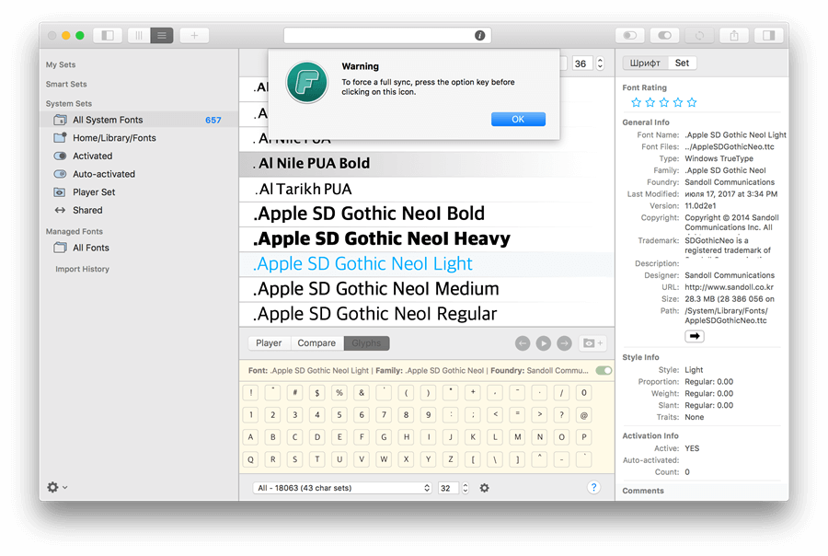The image size is (828, 556).
Task: Switch to the Glyphs tab
Action: point(366,343)
